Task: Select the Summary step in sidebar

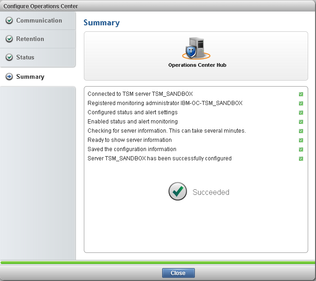Action: click(30, 77)
